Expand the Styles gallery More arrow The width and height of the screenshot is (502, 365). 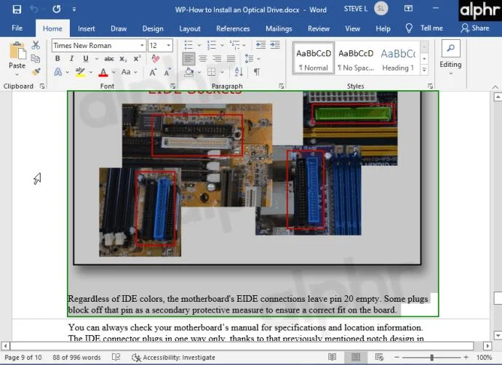424,69
